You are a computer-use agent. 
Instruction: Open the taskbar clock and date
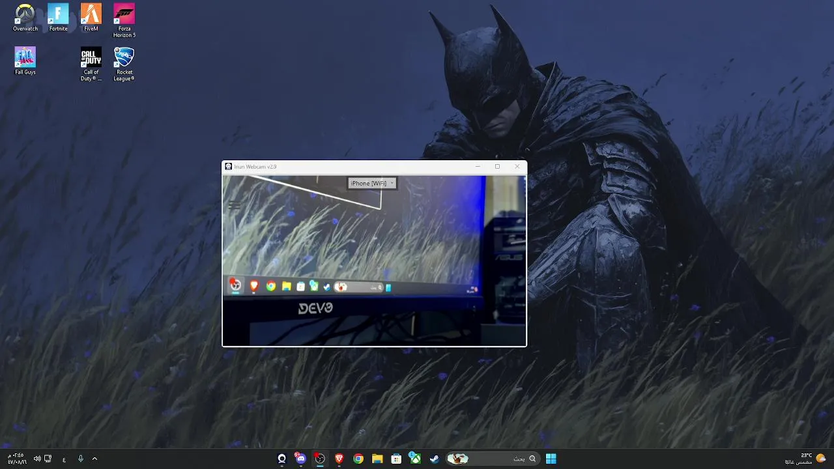[17, 459]
